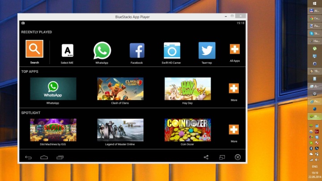Switch ENG input language indicator
The height and width of the screenshot is (181, 322).
click(x=314, y=167)
